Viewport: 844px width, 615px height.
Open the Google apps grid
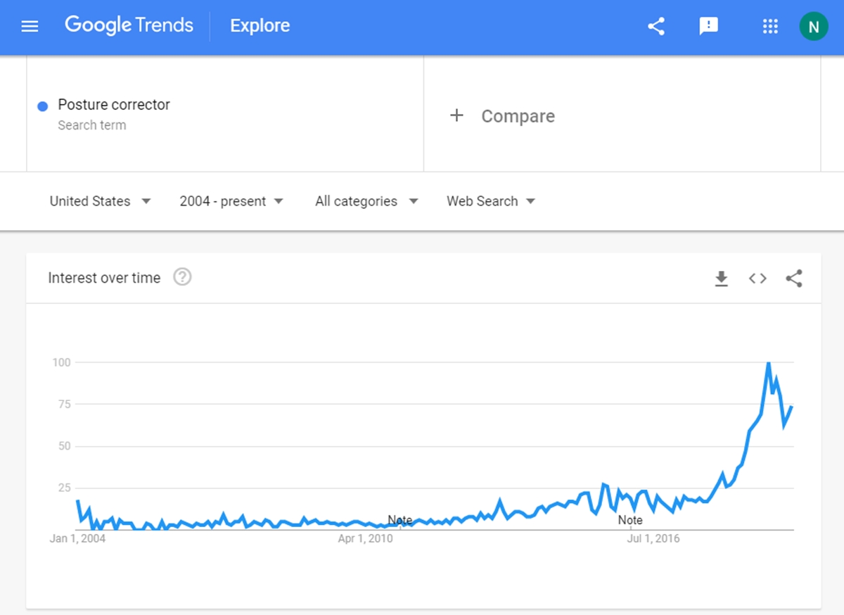click(x=770, y=27)
